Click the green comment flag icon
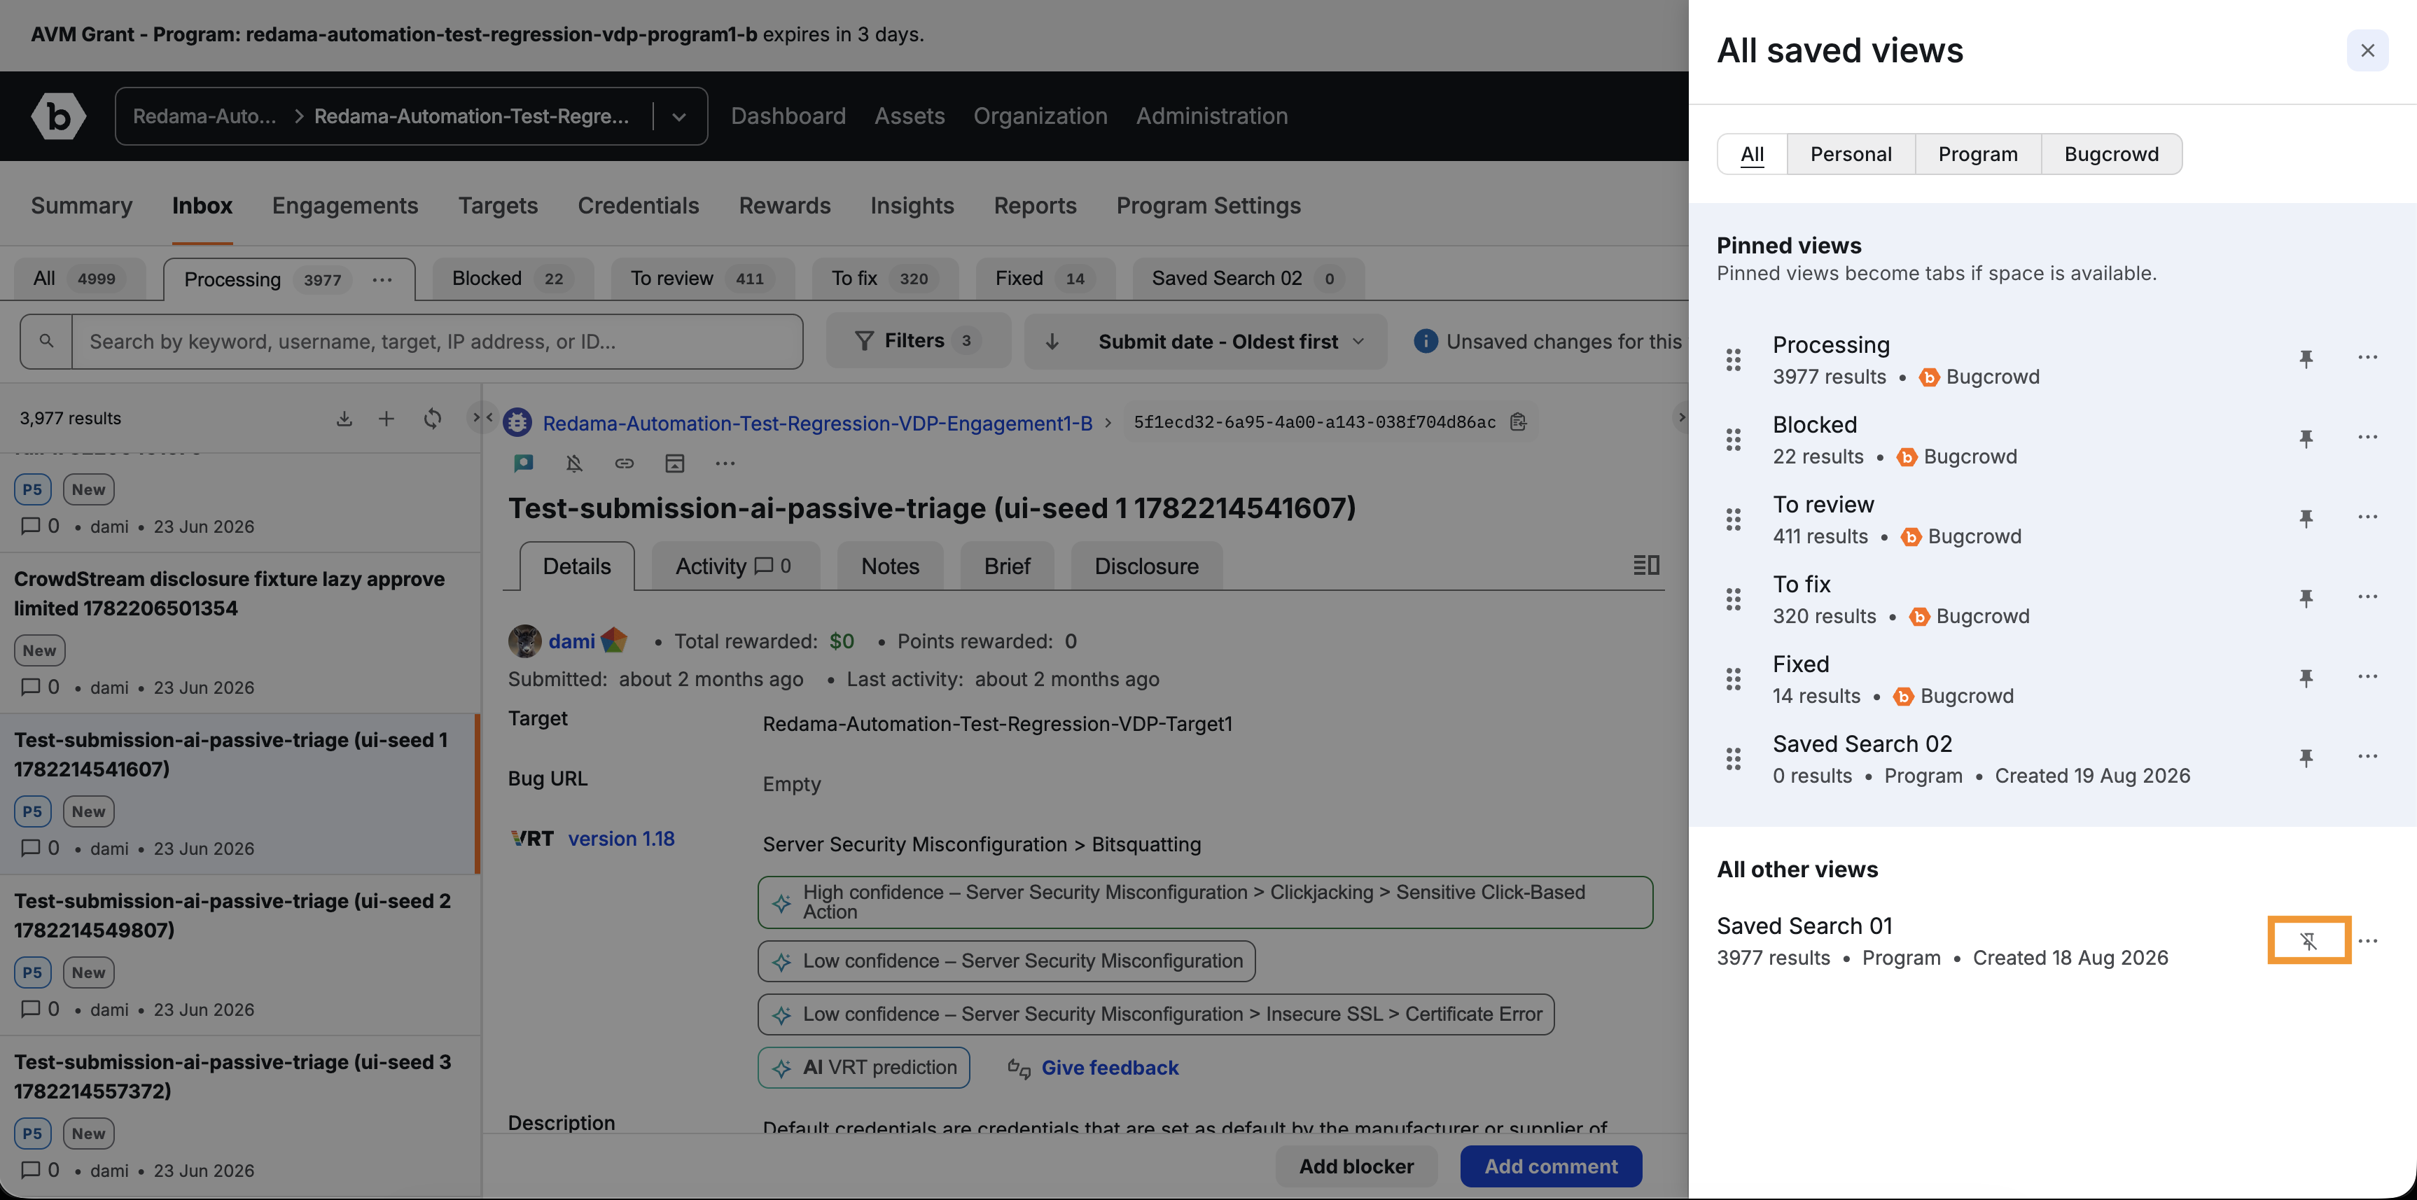The height and width of the screenshot is (1200, 2417). pyautogui.click(x=524, y=463)
